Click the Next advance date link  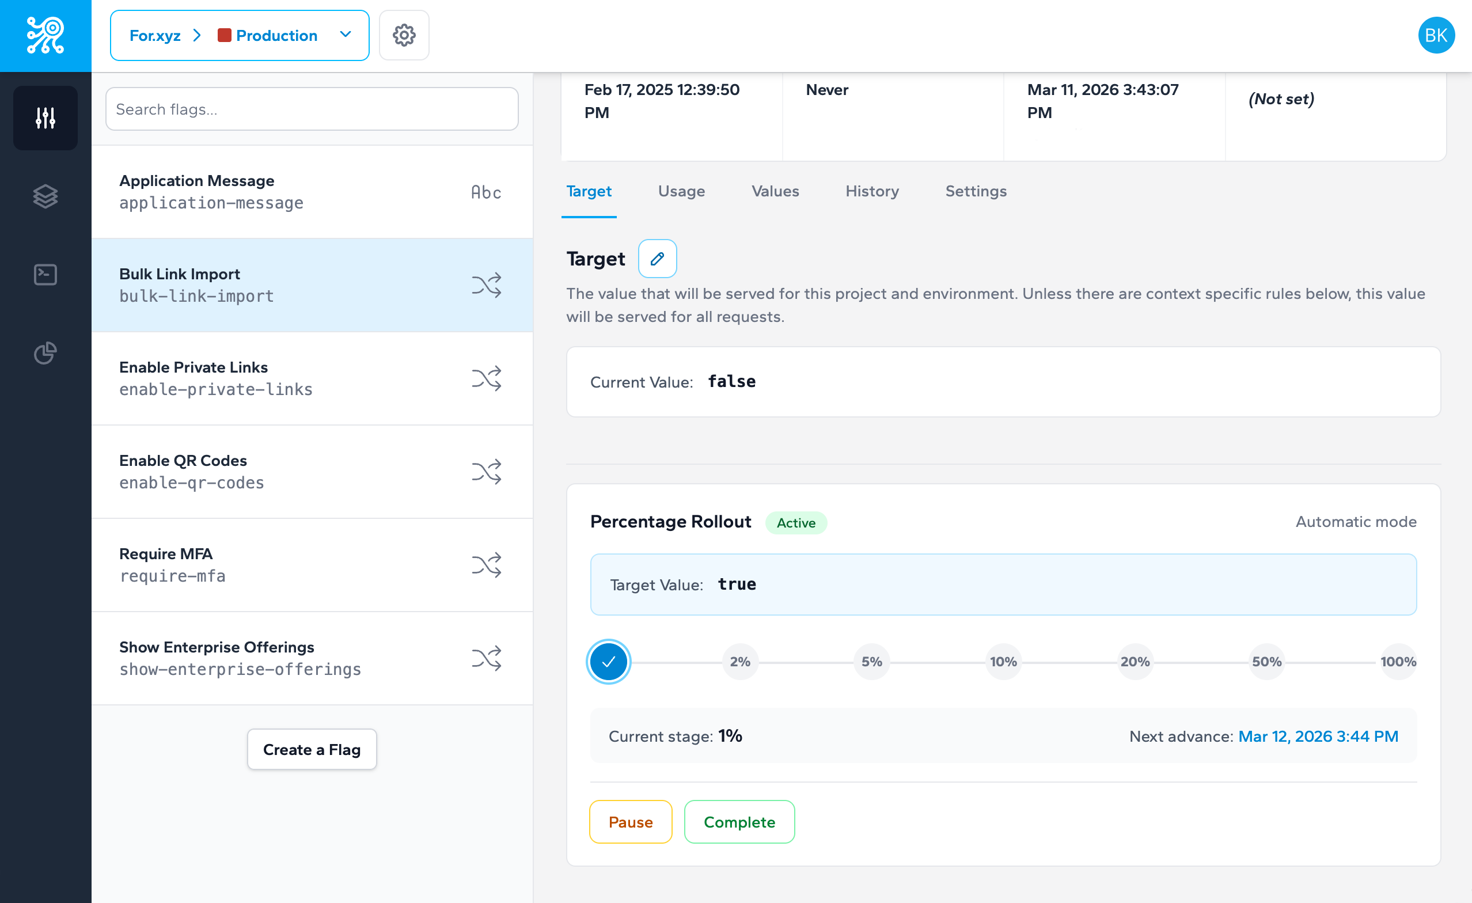pos(1318,737)
